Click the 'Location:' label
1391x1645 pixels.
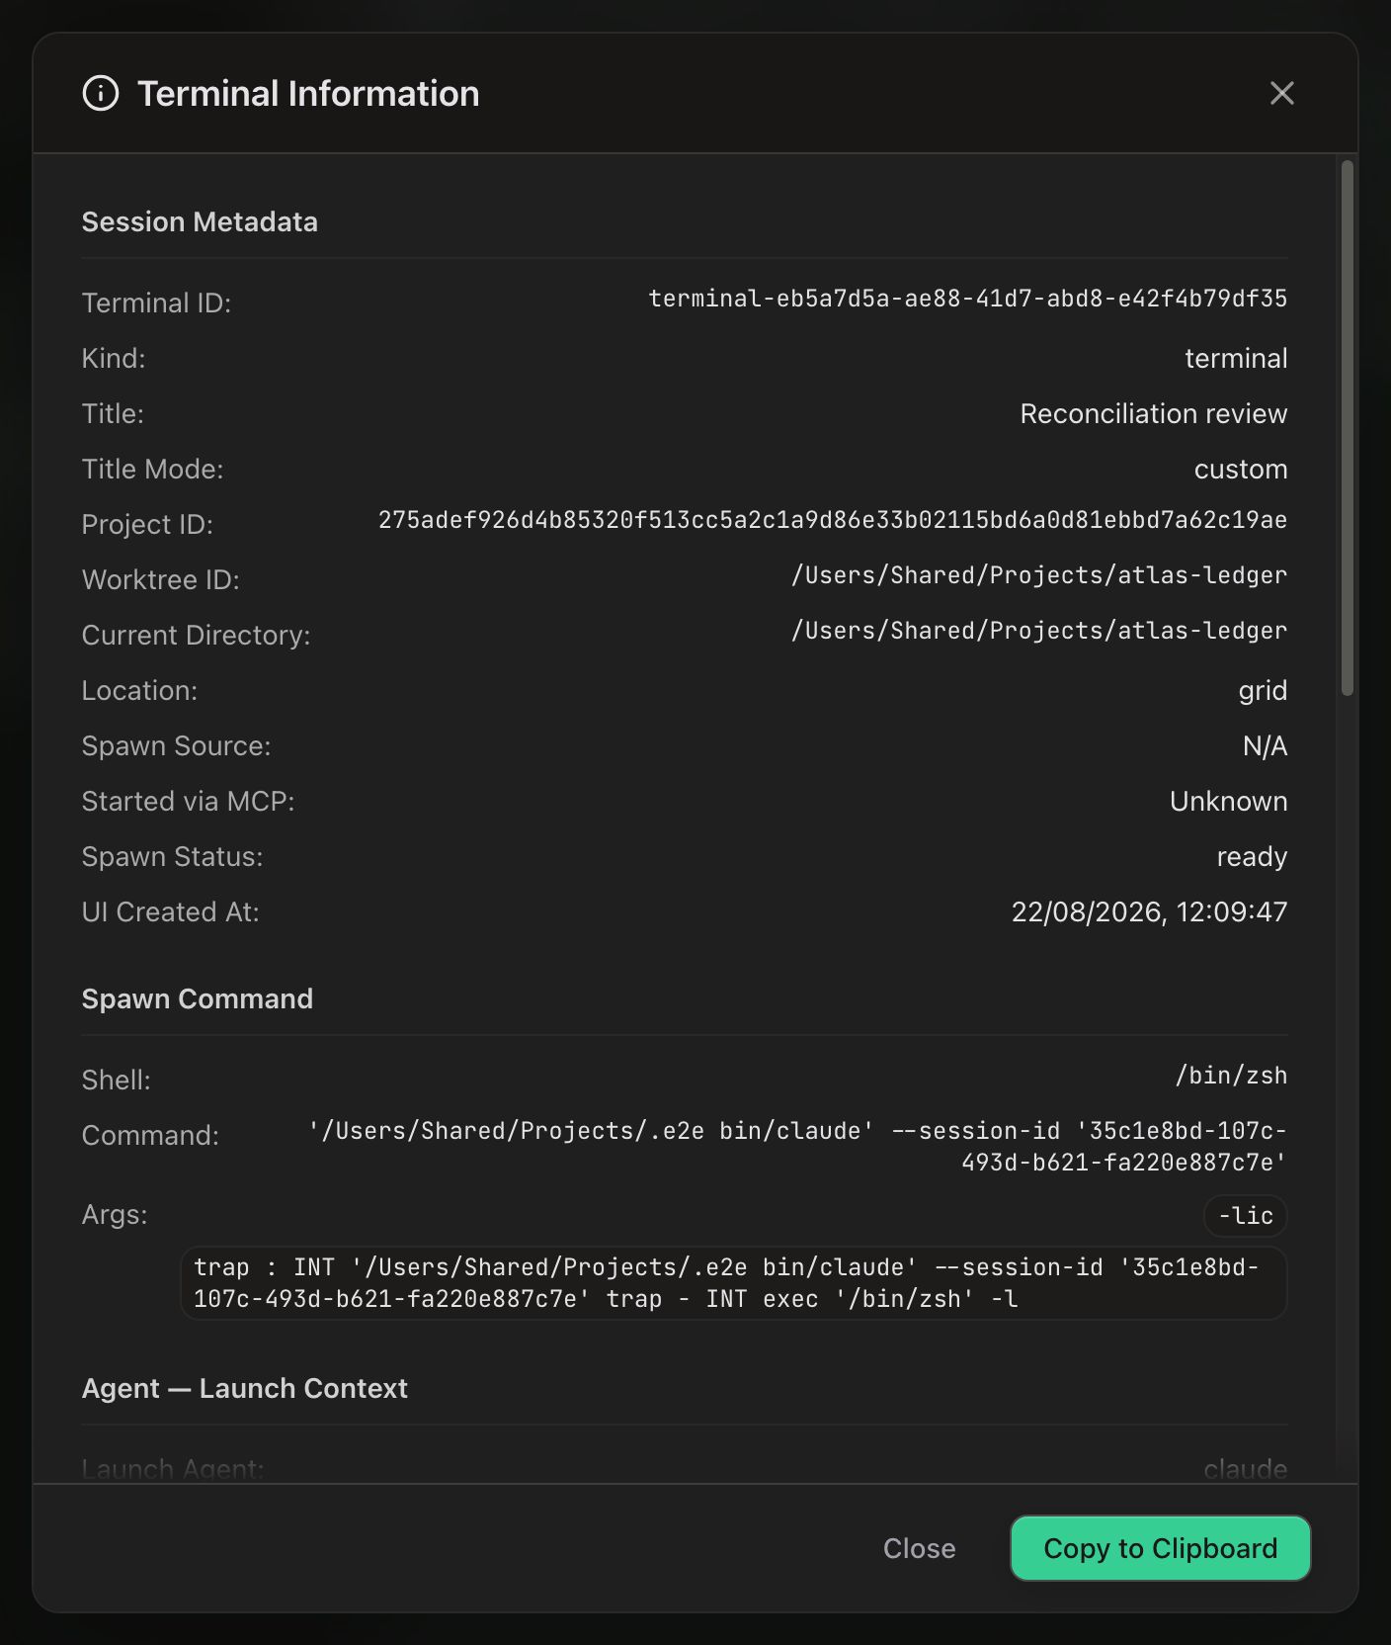(x=140, y=690)
